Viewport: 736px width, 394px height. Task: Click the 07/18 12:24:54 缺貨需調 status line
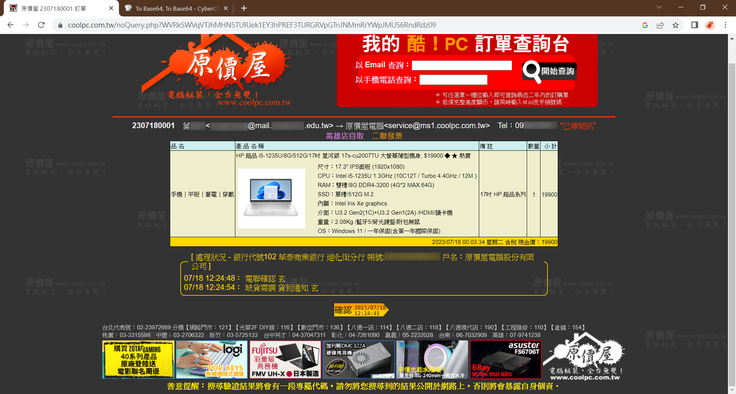pos(251,288)
